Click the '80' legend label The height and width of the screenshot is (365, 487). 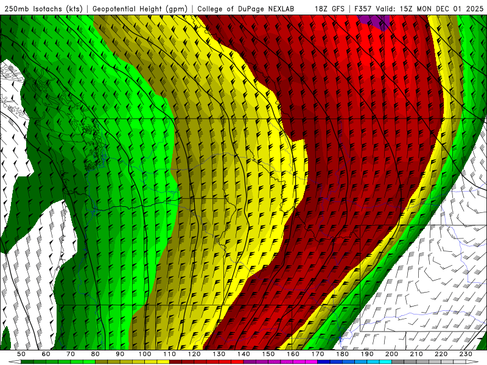point(96,354)
